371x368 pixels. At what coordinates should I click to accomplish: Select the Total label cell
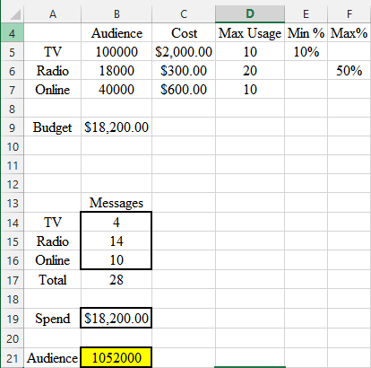click(53, 280)
